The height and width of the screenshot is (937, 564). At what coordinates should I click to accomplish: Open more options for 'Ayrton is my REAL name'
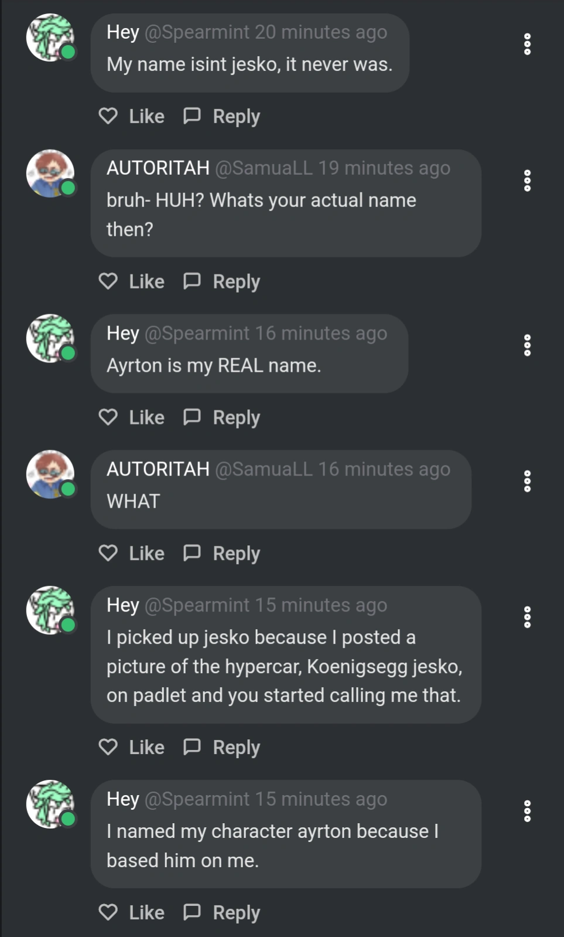pos(527,346)
